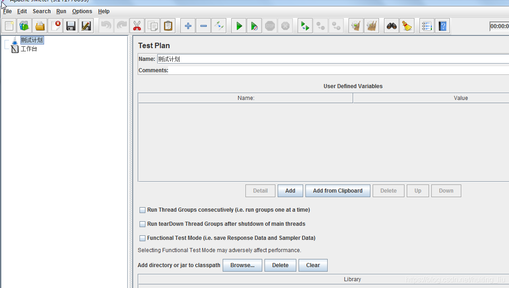Click the Name input field
The width and height of the screenshot is (509, 288).
pyautogui.click(x=333, y=59)
